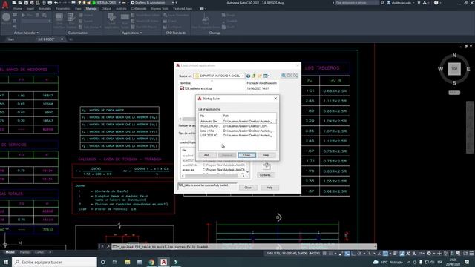The image size is (475, 267).
Task: Click Startup Suite briefcase icon
Action: coord(266,166)
